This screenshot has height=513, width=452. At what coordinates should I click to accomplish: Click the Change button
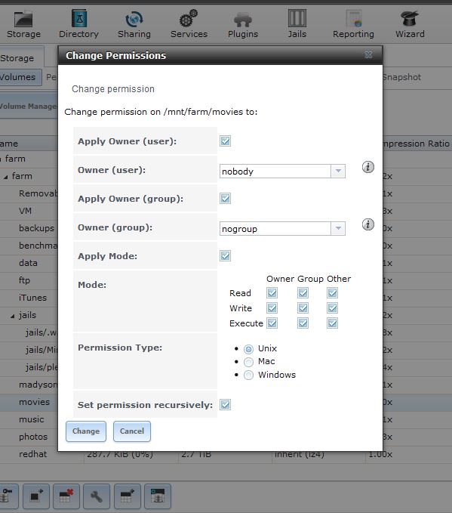click(86, 431)
